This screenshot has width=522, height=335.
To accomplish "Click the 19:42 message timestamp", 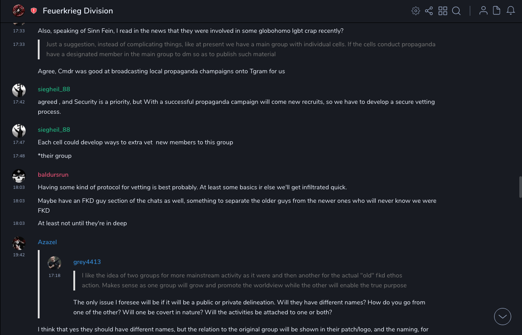I will 19,255.
